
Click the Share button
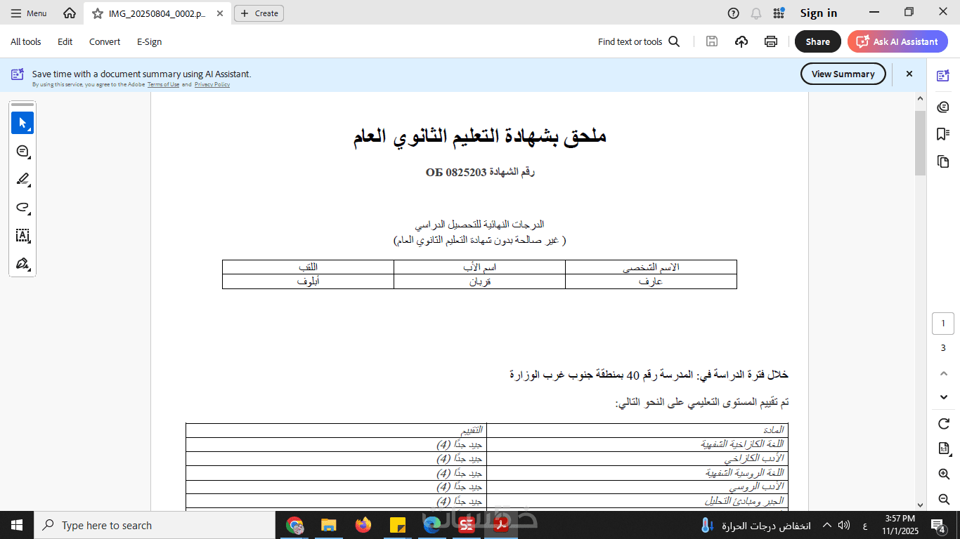pyautogui.click(x=818, y=41)
